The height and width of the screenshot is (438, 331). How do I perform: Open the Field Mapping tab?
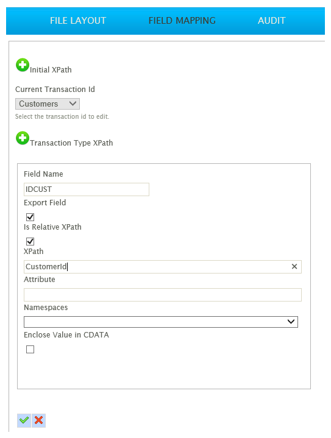tap(182, 21)
